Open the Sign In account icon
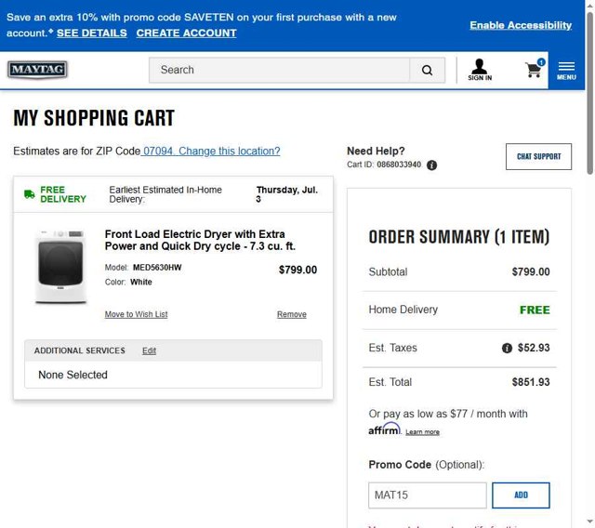The width and height of the screenshot is (595, 528). (480, 70)
